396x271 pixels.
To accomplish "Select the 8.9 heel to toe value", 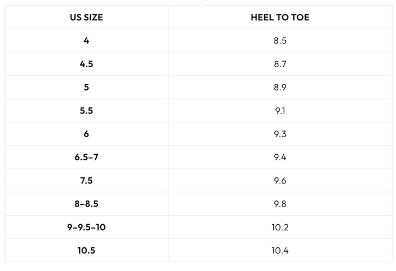I will (x=280, y=88).
